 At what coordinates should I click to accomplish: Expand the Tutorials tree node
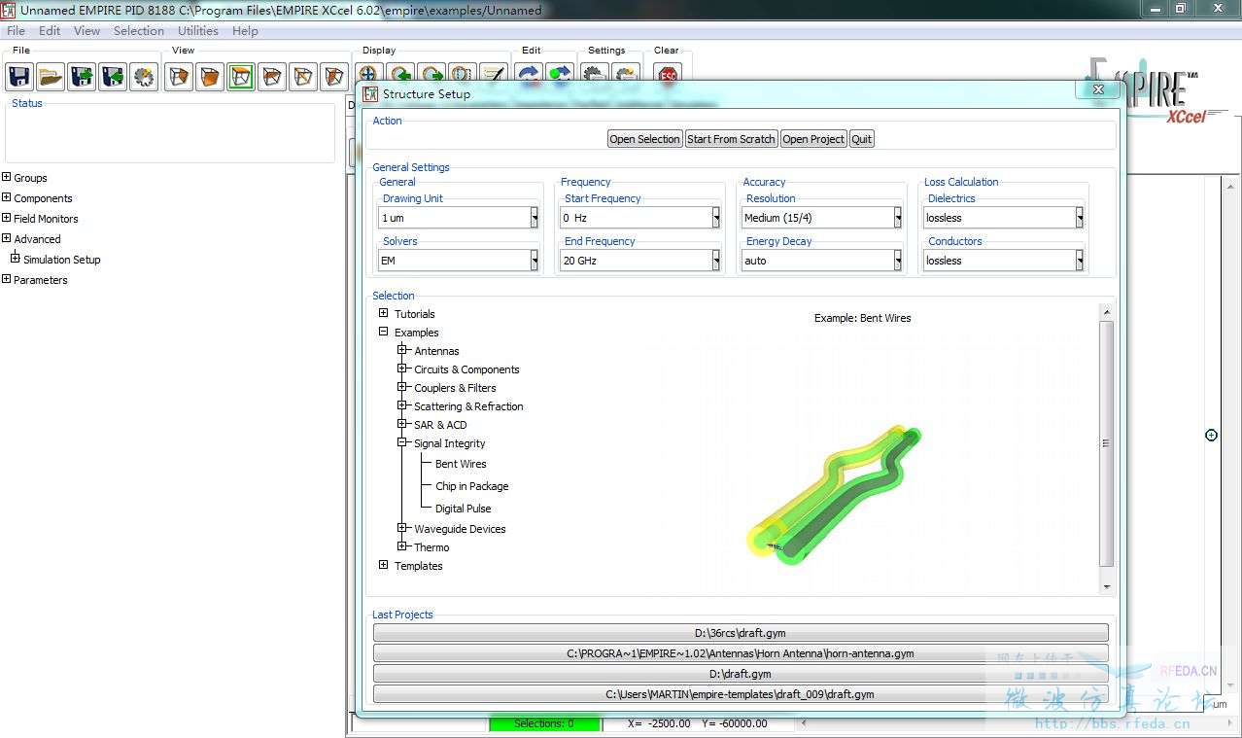click(383, 313)
